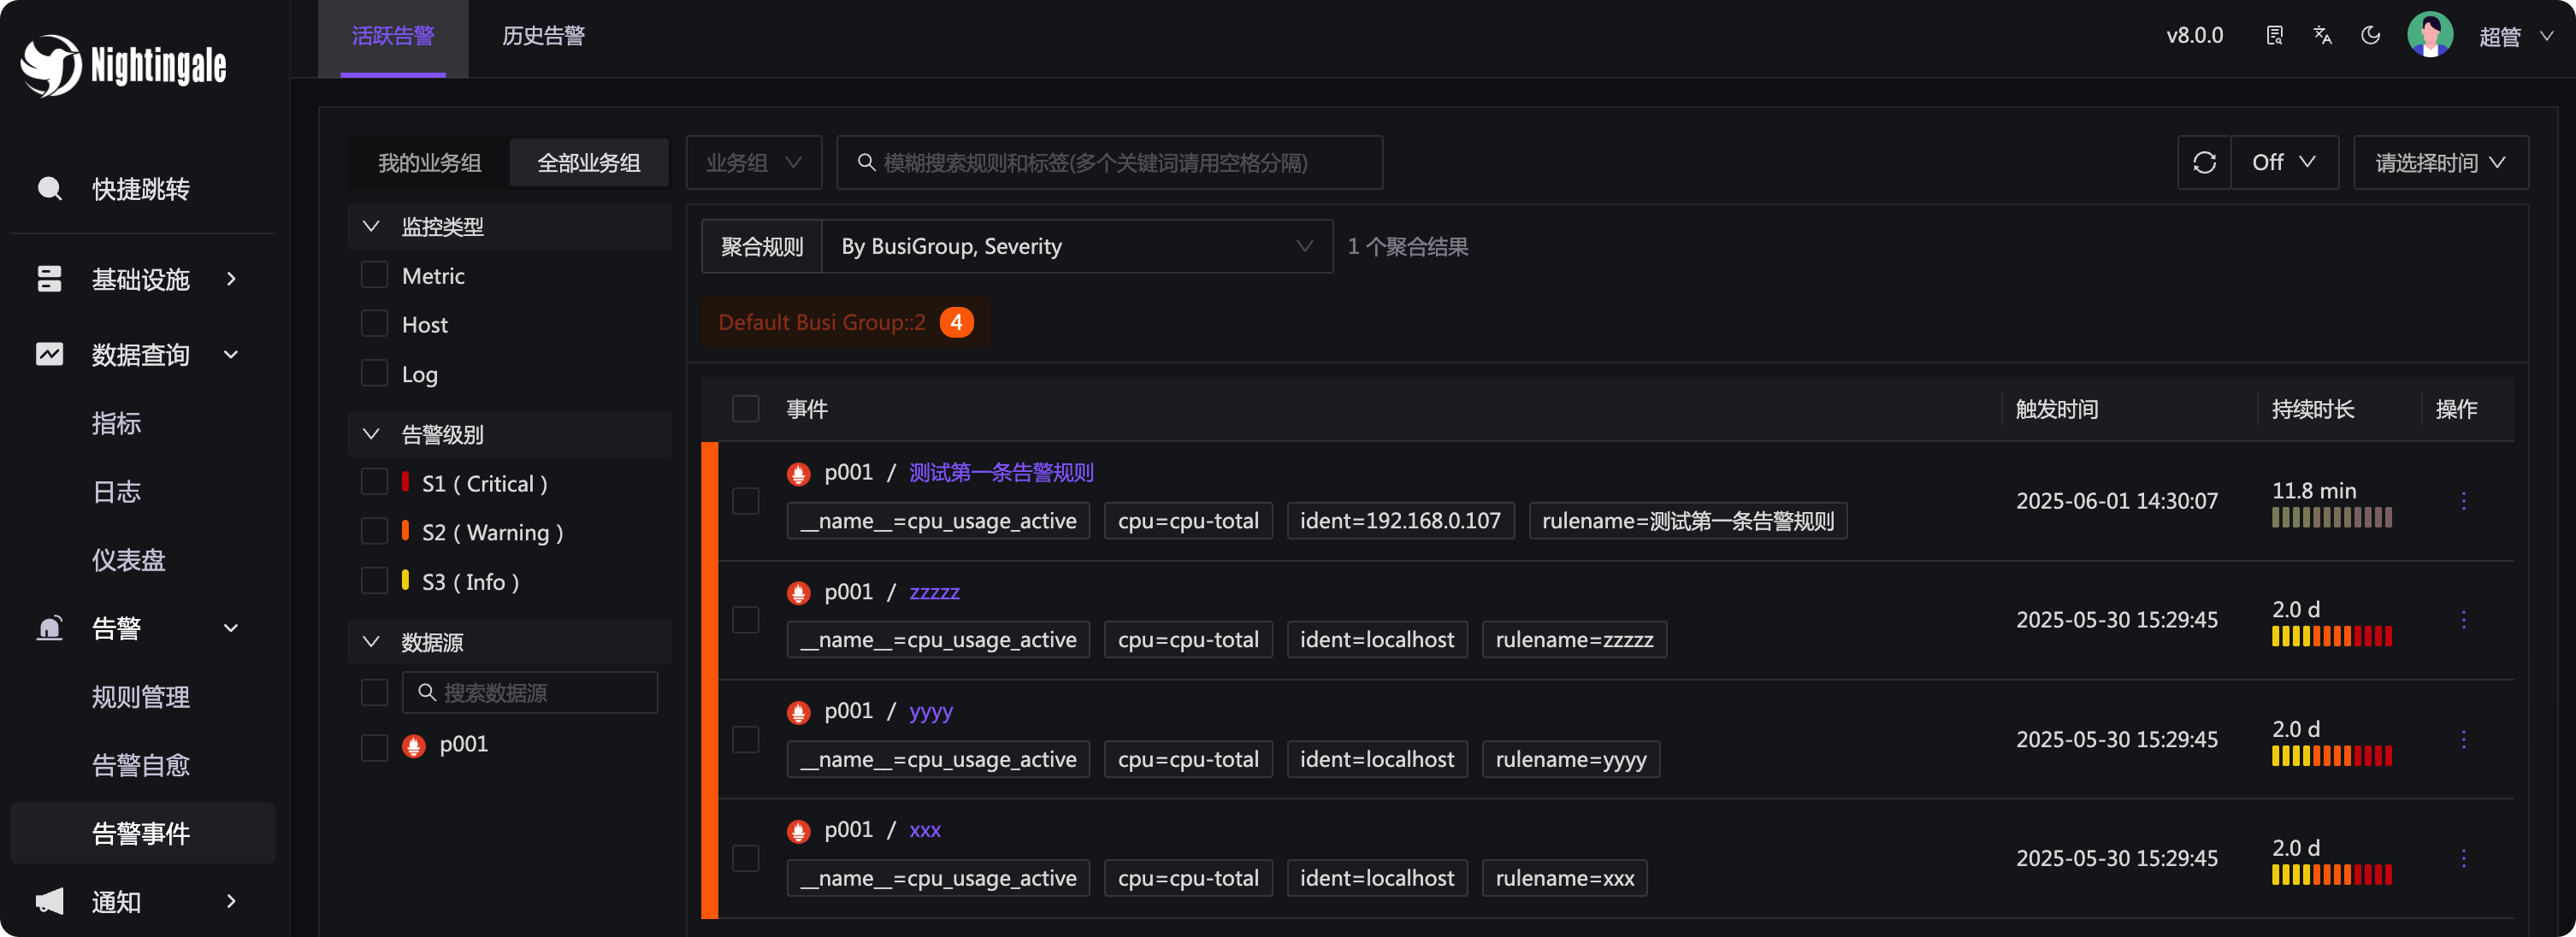Open the 测试第一条告警规则 alert link
Viewport: 2576px width, 937px height.
[x=1001, y=472]
